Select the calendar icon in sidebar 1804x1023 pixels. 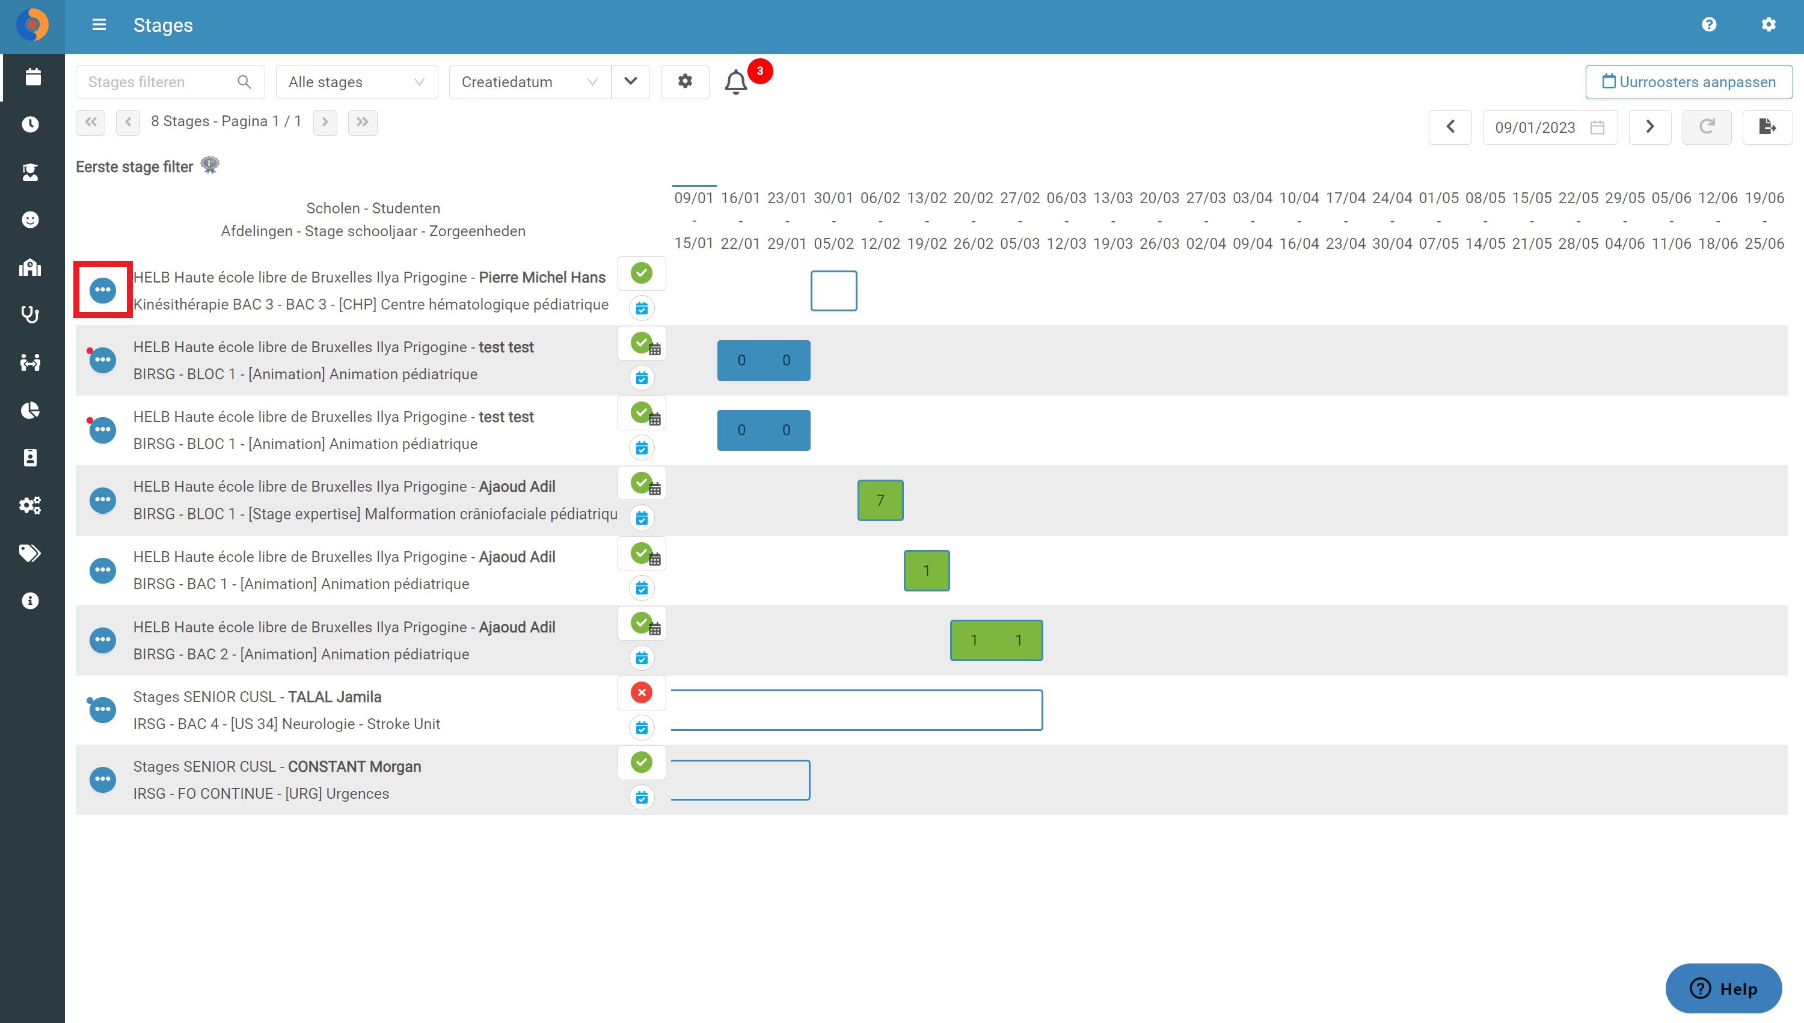pyautogui.click(x=32, y=76)
